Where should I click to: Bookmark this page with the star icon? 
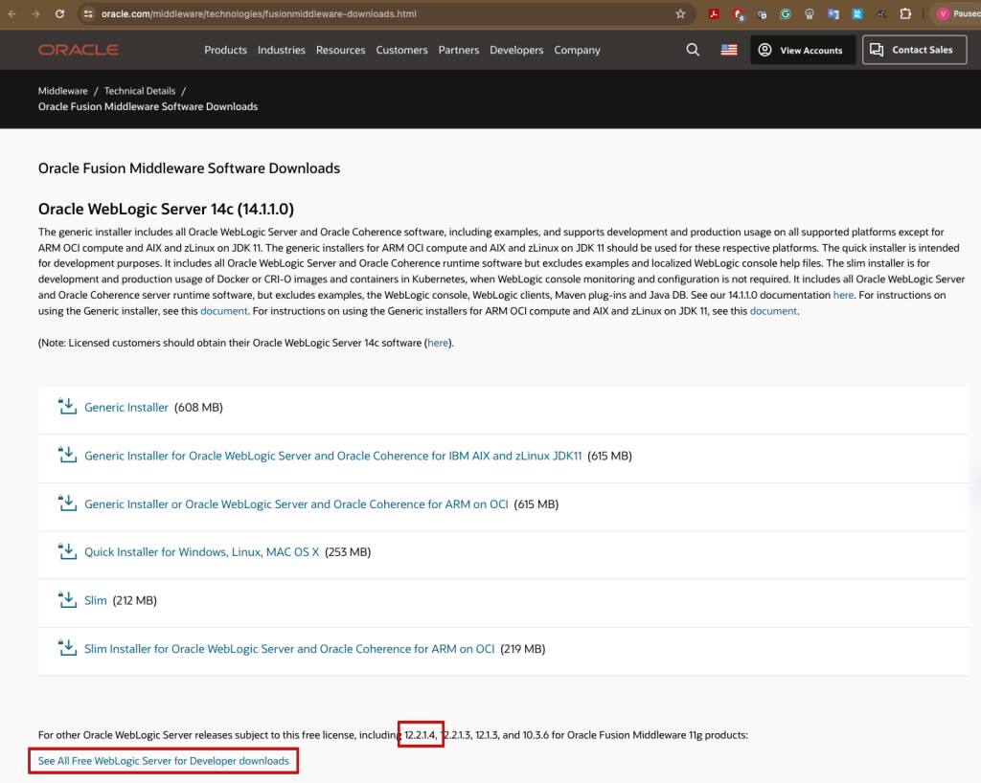[680, 14]
